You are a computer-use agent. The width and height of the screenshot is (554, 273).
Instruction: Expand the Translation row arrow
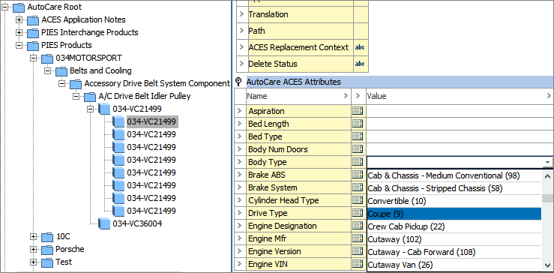(241, 14)
